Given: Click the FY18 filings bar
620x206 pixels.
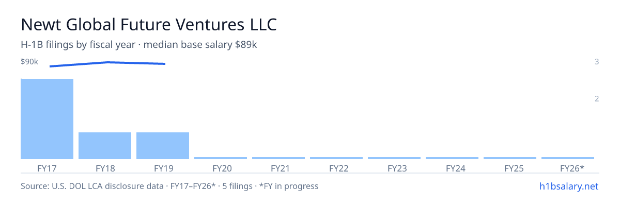Looking at the screenshot, I should click(x=105, y=146).
